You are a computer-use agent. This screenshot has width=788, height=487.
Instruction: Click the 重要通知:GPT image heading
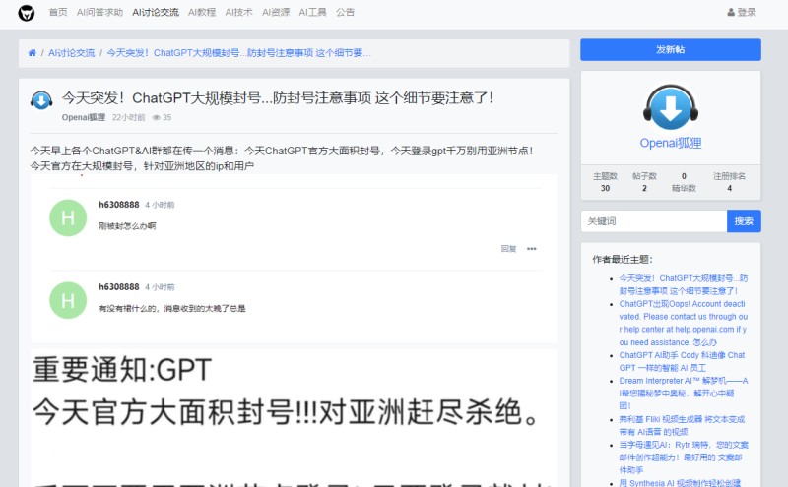[122, 370]
